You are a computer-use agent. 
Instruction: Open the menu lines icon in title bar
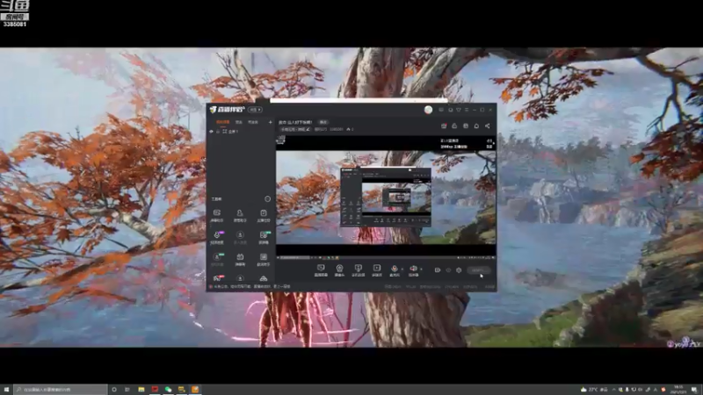pyautogui.click(x=467, y=110)
